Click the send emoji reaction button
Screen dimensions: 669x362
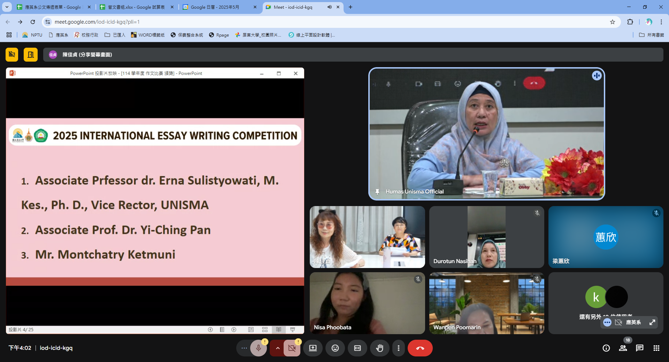pyautogui.click(x=335, y=348)
